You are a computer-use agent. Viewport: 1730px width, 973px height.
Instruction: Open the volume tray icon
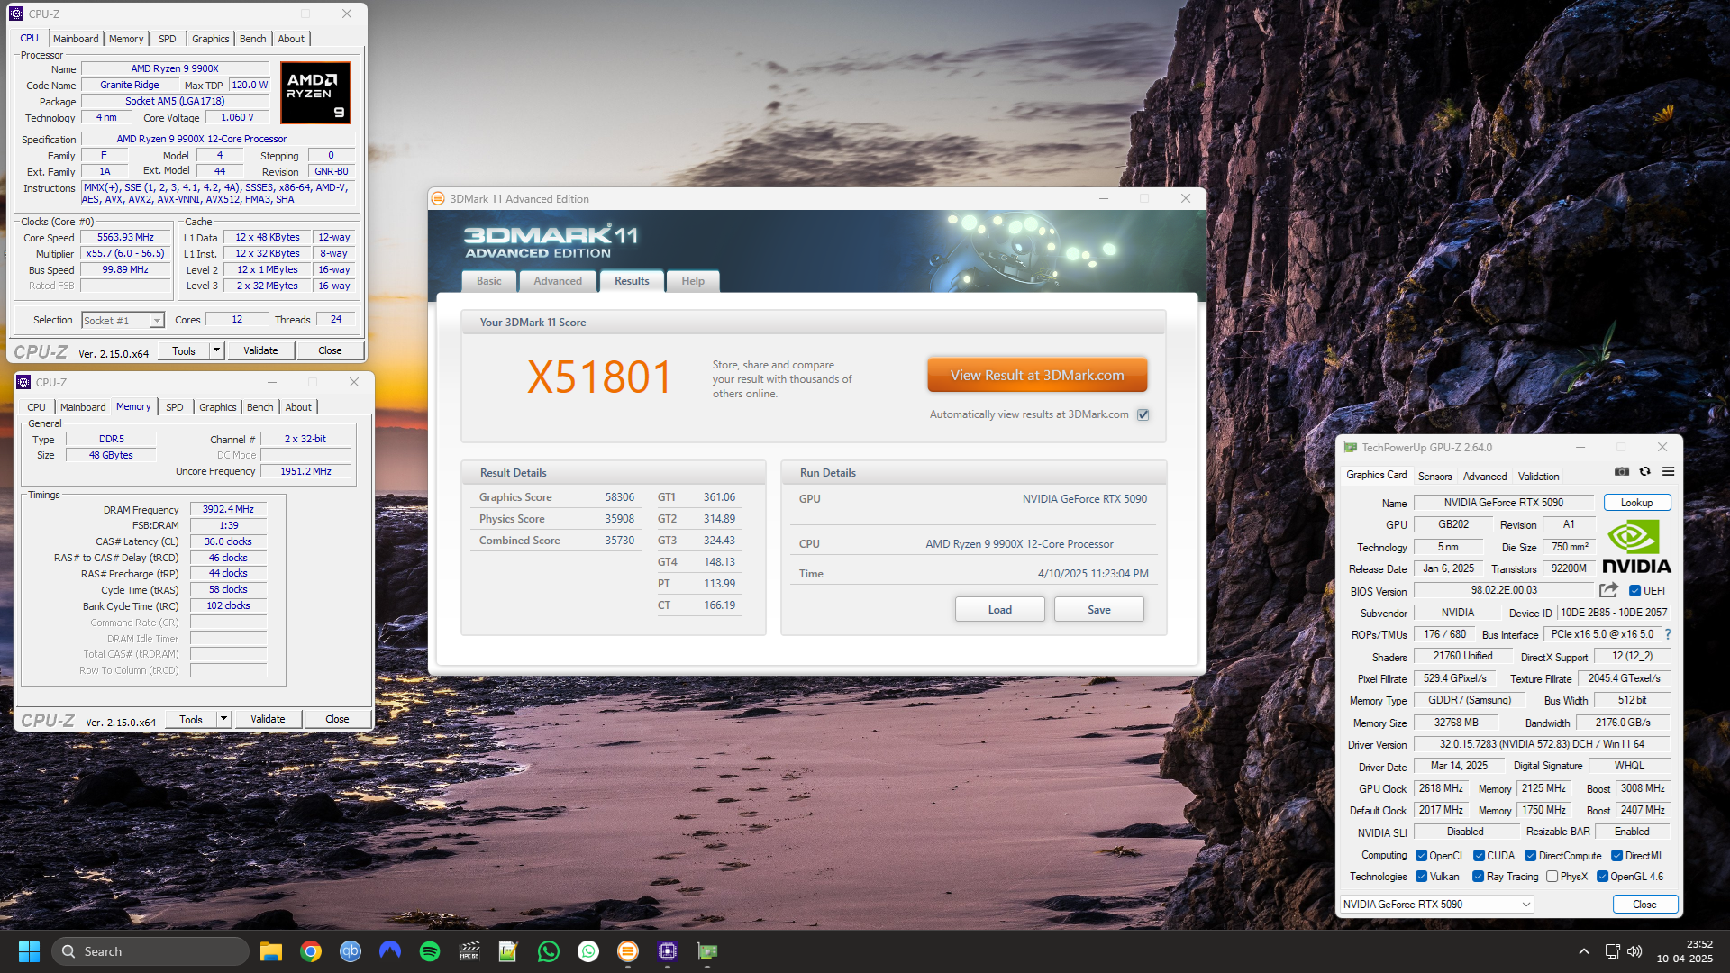(x=1634, y=951)
